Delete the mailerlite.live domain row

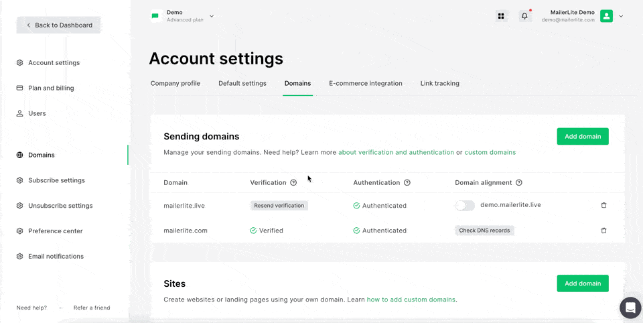(603, 205)
